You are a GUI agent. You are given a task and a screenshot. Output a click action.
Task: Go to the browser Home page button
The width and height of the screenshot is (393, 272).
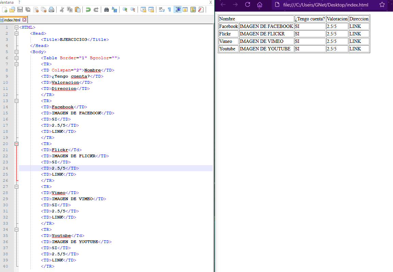(x=260, y=5)
